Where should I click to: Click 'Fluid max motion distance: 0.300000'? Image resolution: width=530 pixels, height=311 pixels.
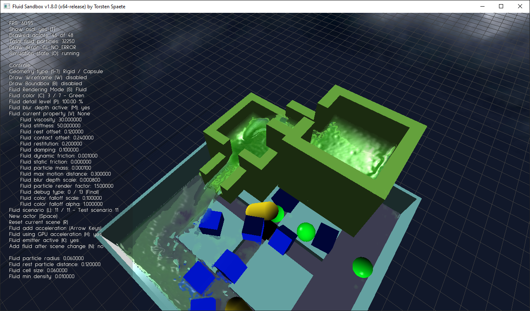coord(65,174)
